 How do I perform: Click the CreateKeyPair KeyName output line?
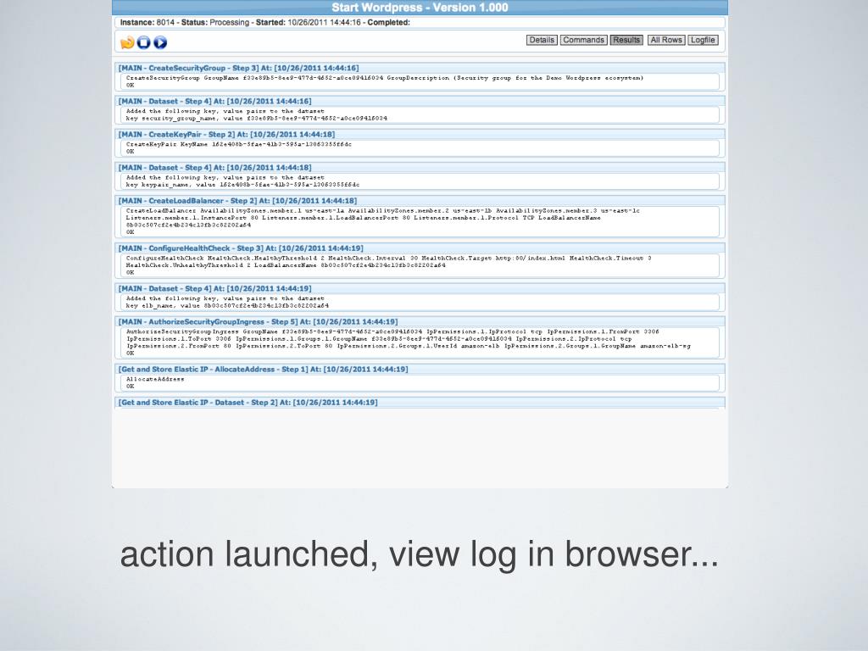click(x=238, y=144)
